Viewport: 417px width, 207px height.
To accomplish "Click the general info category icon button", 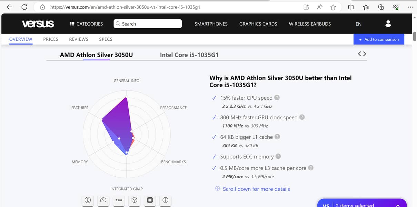I will [88, 200].
